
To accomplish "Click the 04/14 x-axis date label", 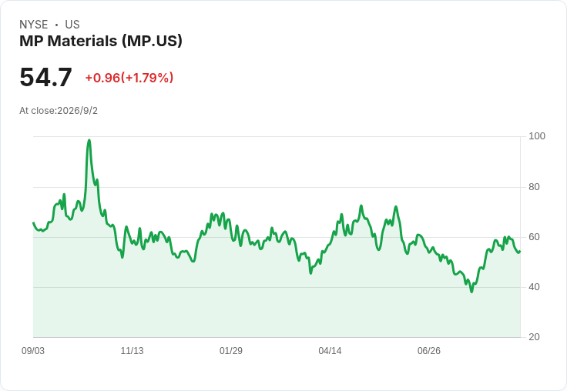I will click(330, 351).
